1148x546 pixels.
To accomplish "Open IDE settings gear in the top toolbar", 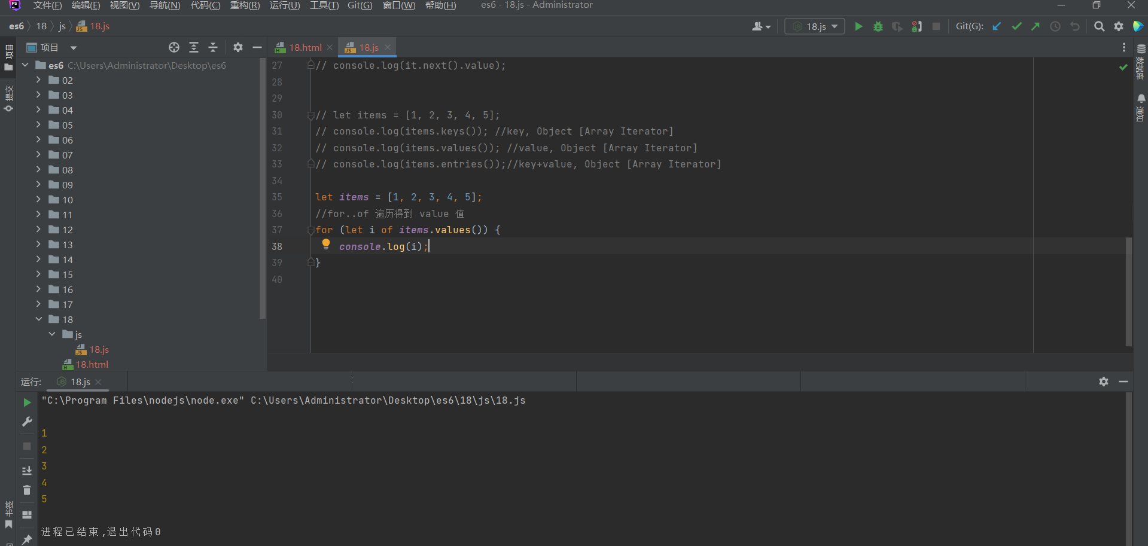I will [x=1119, y=26].
